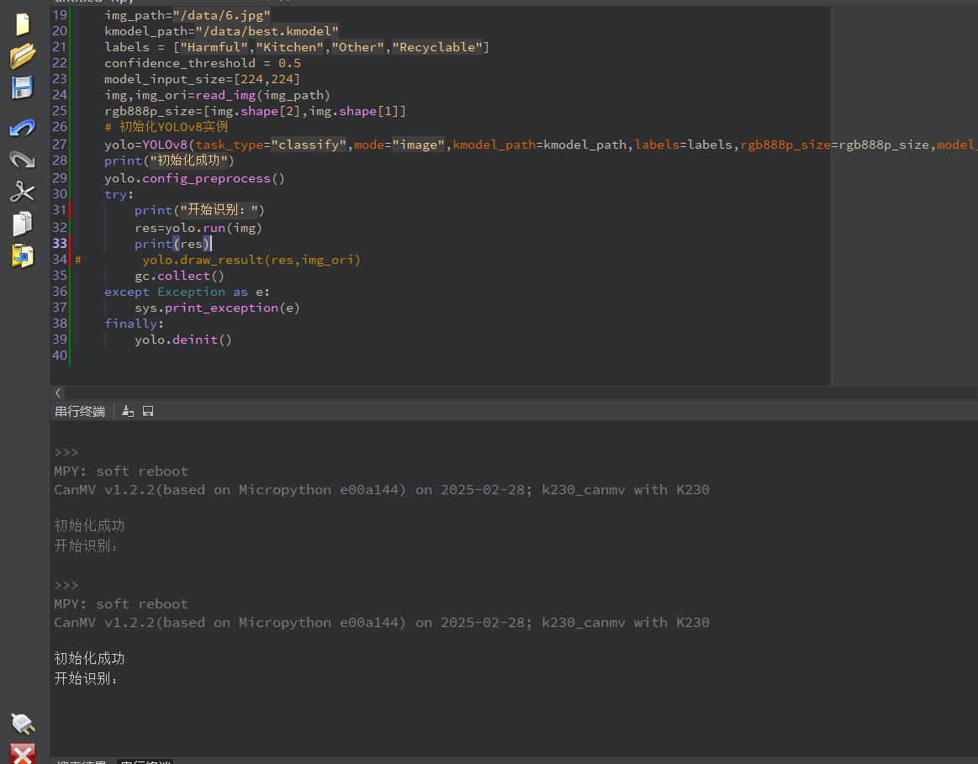Click the editor's horizontal scrollbar track

click(x=521, y=393)
